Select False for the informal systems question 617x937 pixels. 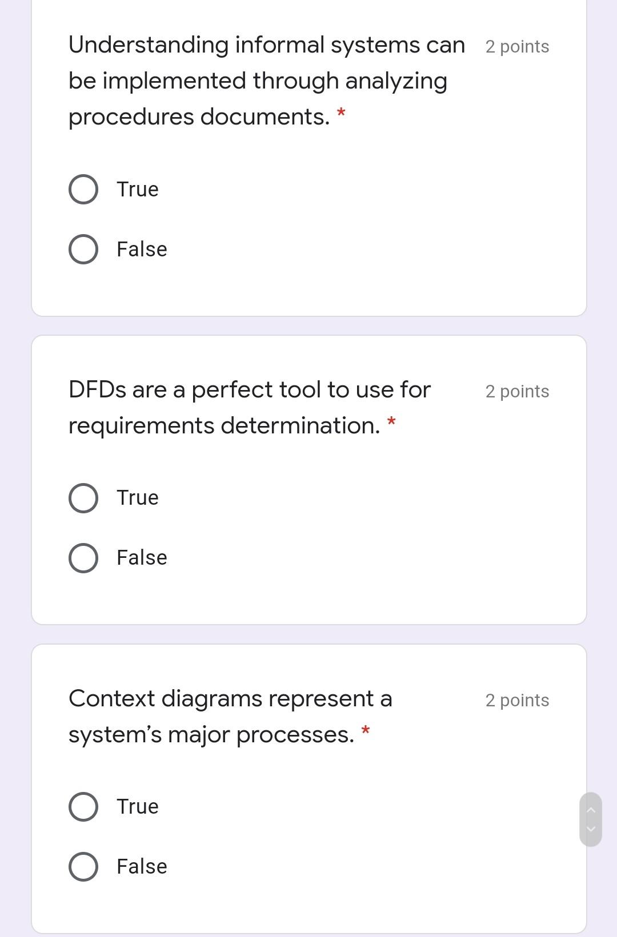[83, 248]
